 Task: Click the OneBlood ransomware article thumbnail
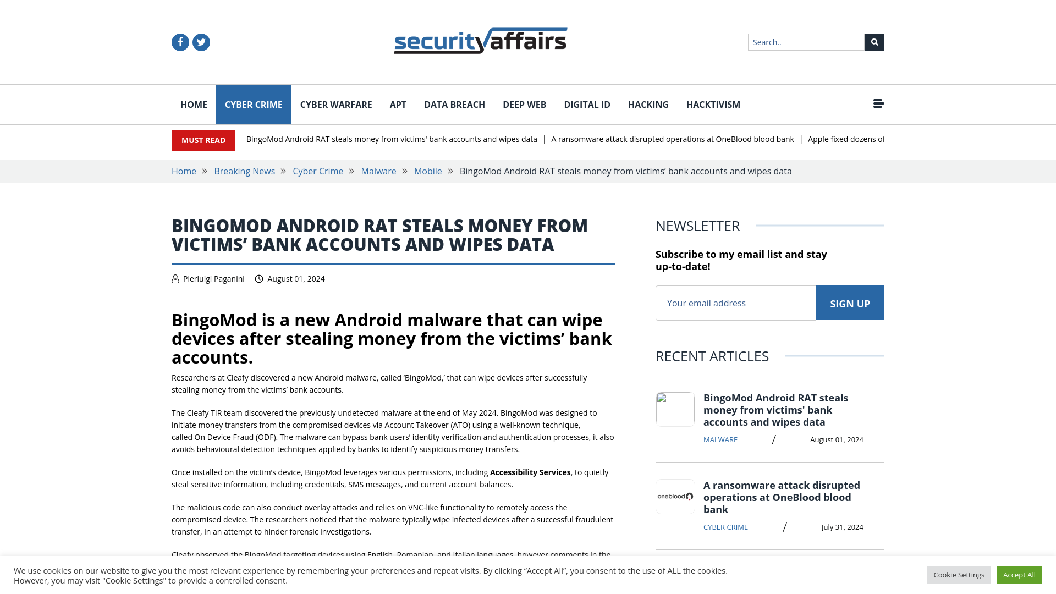(675, 496)
